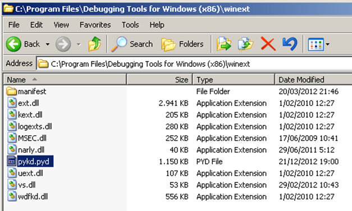Click the 556 KB size value

[177, 196]
